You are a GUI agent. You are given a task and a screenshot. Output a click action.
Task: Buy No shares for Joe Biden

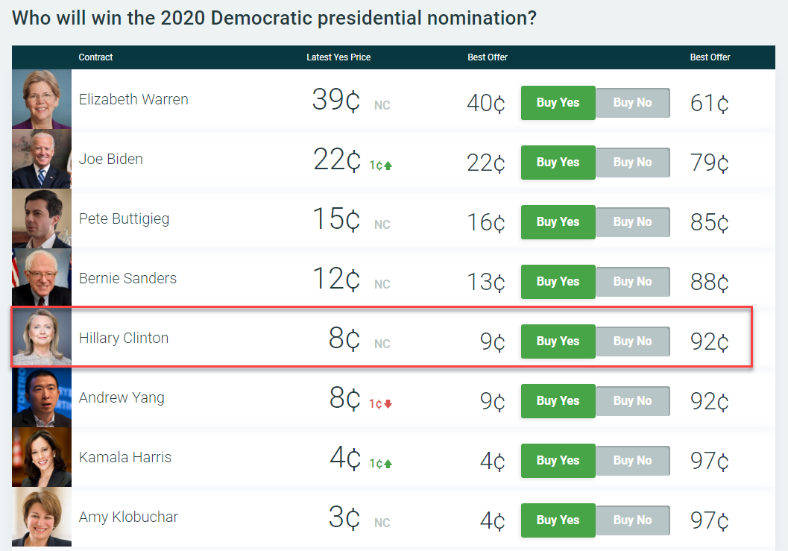pos(632,163)
